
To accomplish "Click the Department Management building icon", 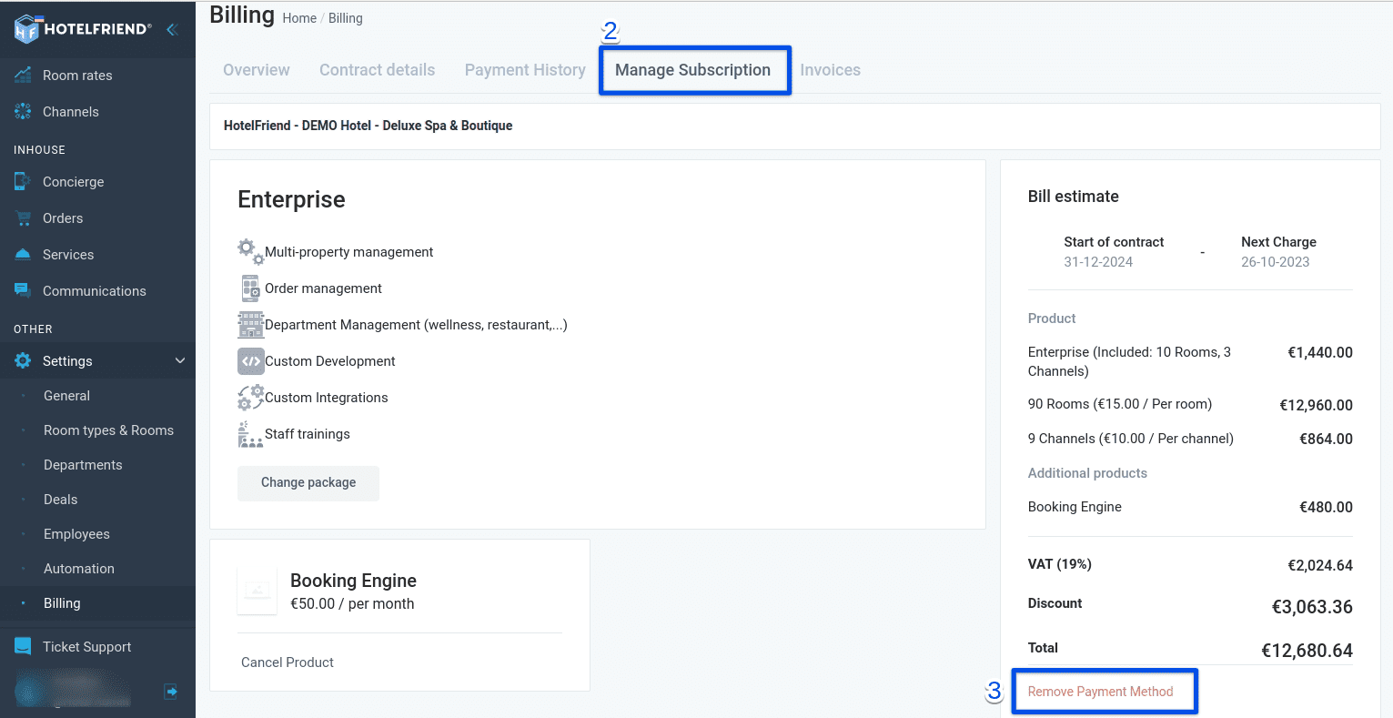I will 250,325.
